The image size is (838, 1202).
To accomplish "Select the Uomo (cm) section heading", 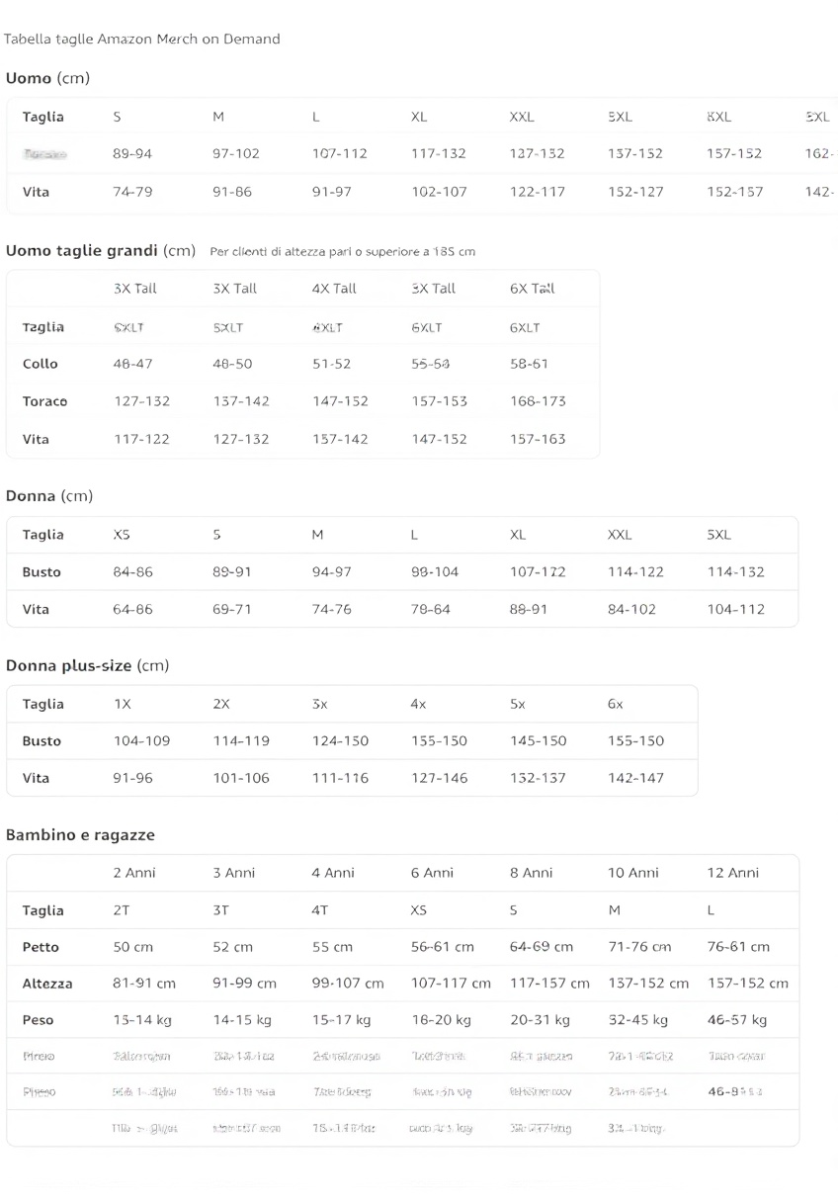I will (x=47, y=78).
